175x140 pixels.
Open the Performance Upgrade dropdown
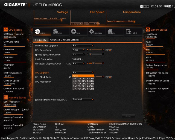(83, 45)
